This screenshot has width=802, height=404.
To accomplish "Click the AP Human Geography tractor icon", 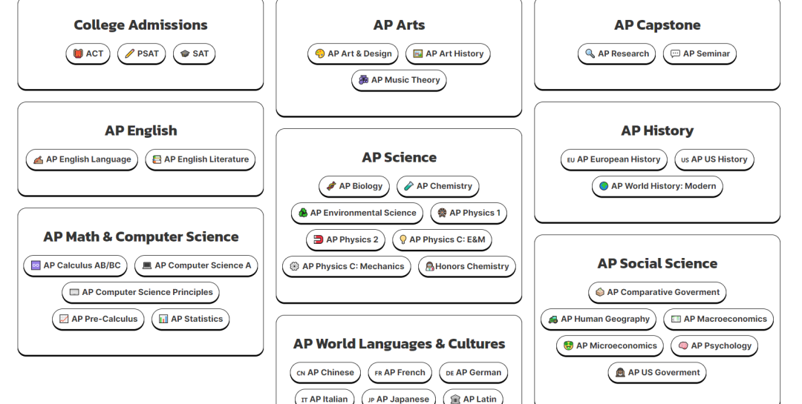I will (x=553, y=319).
